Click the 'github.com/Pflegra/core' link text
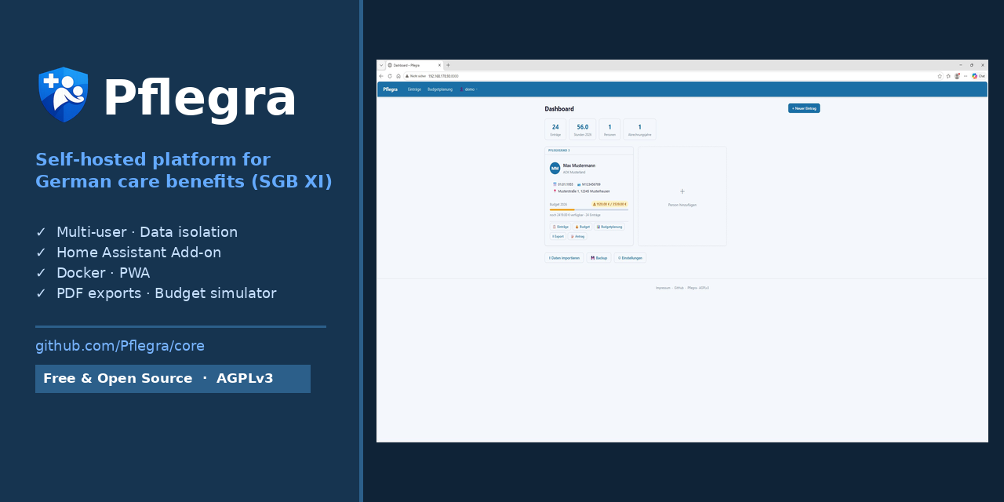Viewport: 1004px width, 502px height. (x=120, y=346)
